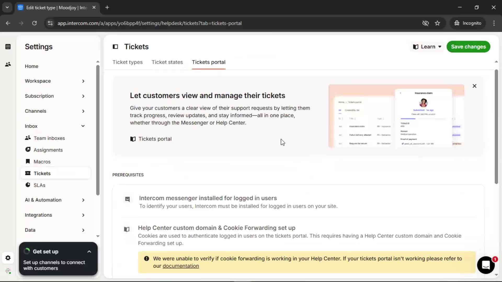Reload the page
The width and height of the screenshot is (502, 282).
[x=34, y=23]
